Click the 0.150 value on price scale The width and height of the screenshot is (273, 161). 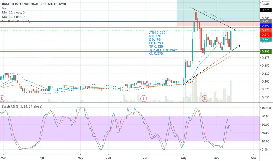(266, 66)
